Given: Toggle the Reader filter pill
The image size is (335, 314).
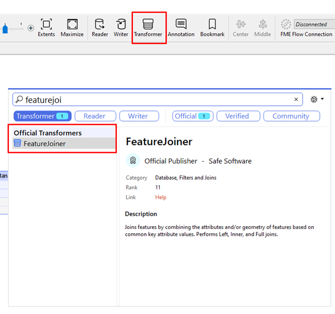Looking at the screenshot, I should point(95,116).
